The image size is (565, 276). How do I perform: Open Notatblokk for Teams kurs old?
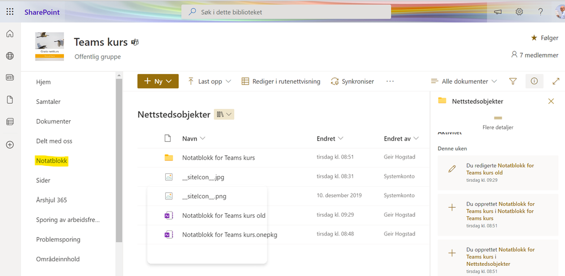click(224, 216)
